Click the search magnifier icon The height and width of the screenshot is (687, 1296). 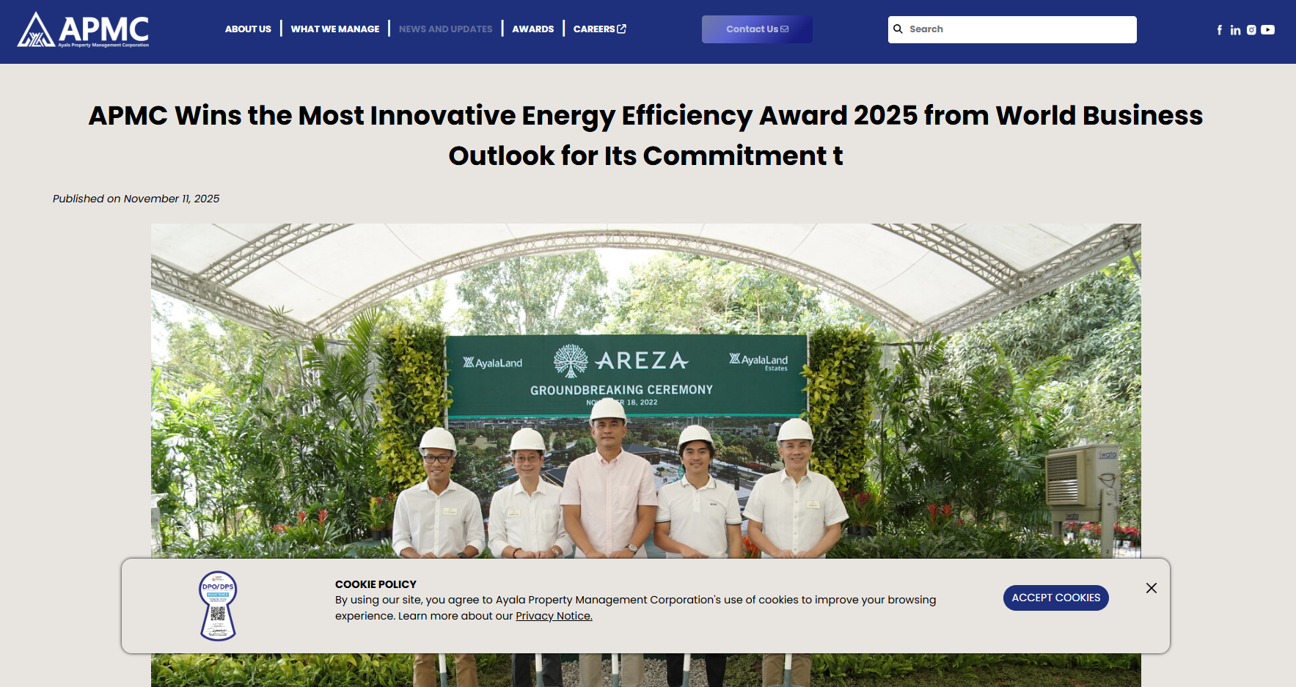click(898, 29)
